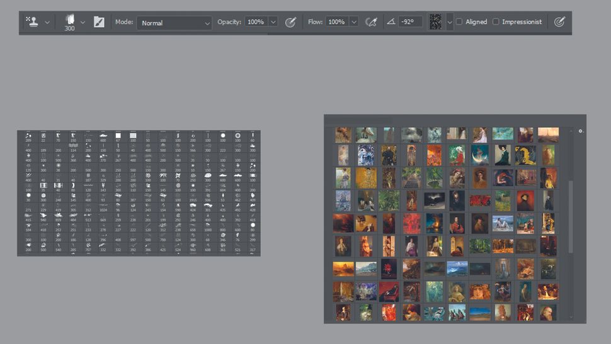Viewport: 611px width, 344px height.
Task: Select the white square brush sized 67
Action: tap(118, 137)
